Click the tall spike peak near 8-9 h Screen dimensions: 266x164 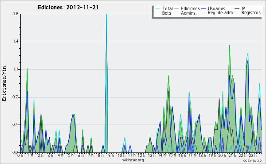(x=106, y=15)
